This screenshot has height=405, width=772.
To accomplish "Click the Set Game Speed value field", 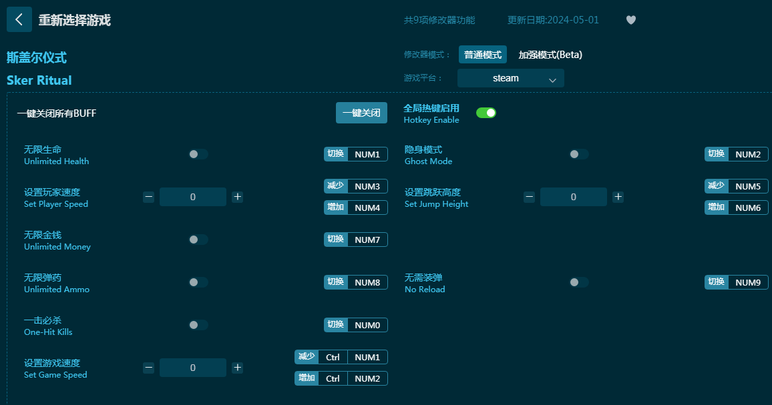I will [x=193, y=368].
